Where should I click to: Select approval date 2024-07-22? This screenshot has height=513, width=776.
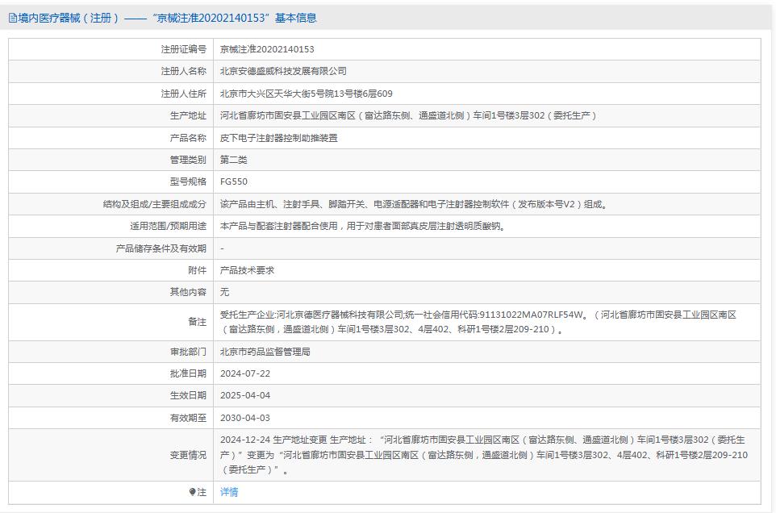(x=245, y=373)
